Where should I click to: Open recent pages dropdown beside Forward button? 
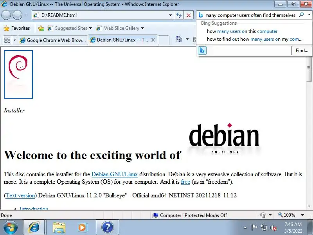[26, 15]
